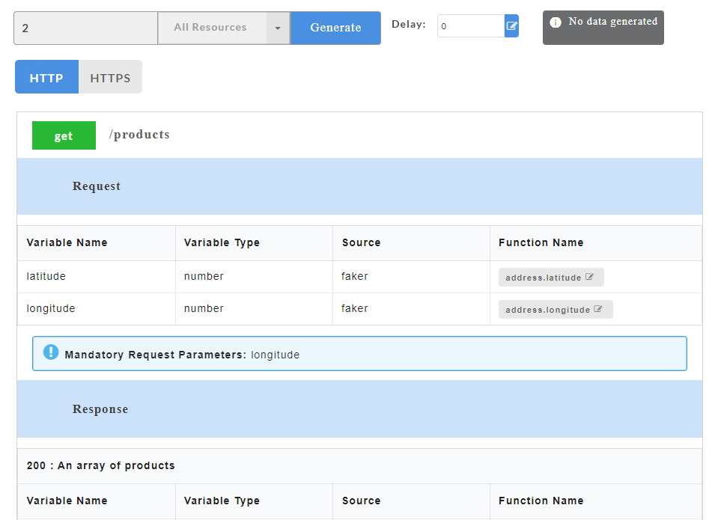Click edit icon on address.latitude function
This screenshot has height=520, width=712.
coord(589,277)
